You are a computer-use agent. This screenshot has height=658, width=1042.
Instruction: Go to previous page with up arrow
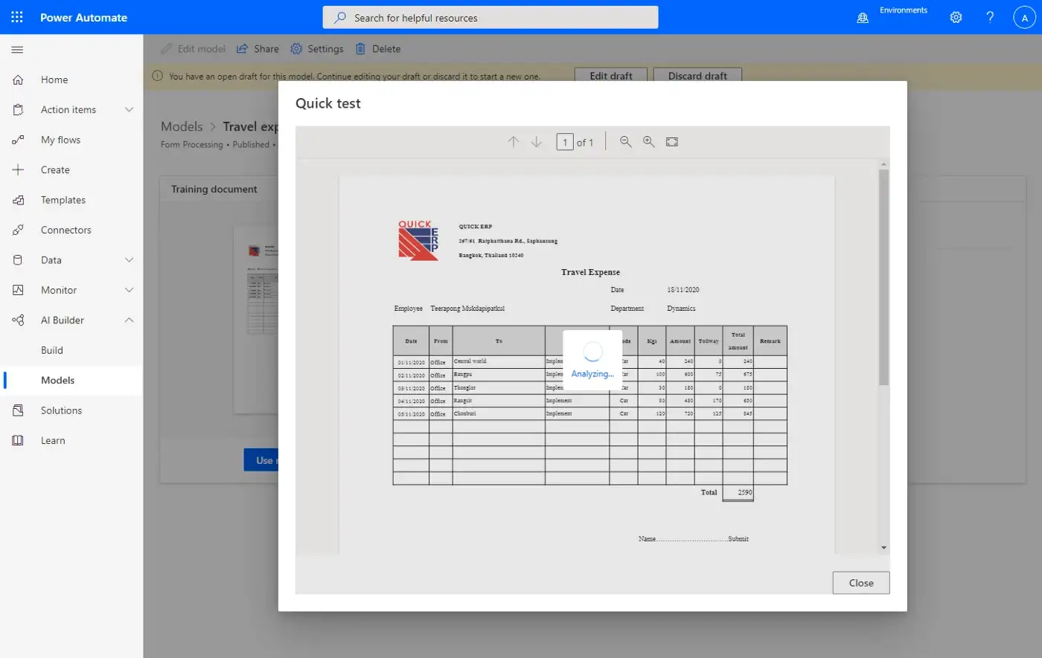(513, 142)
